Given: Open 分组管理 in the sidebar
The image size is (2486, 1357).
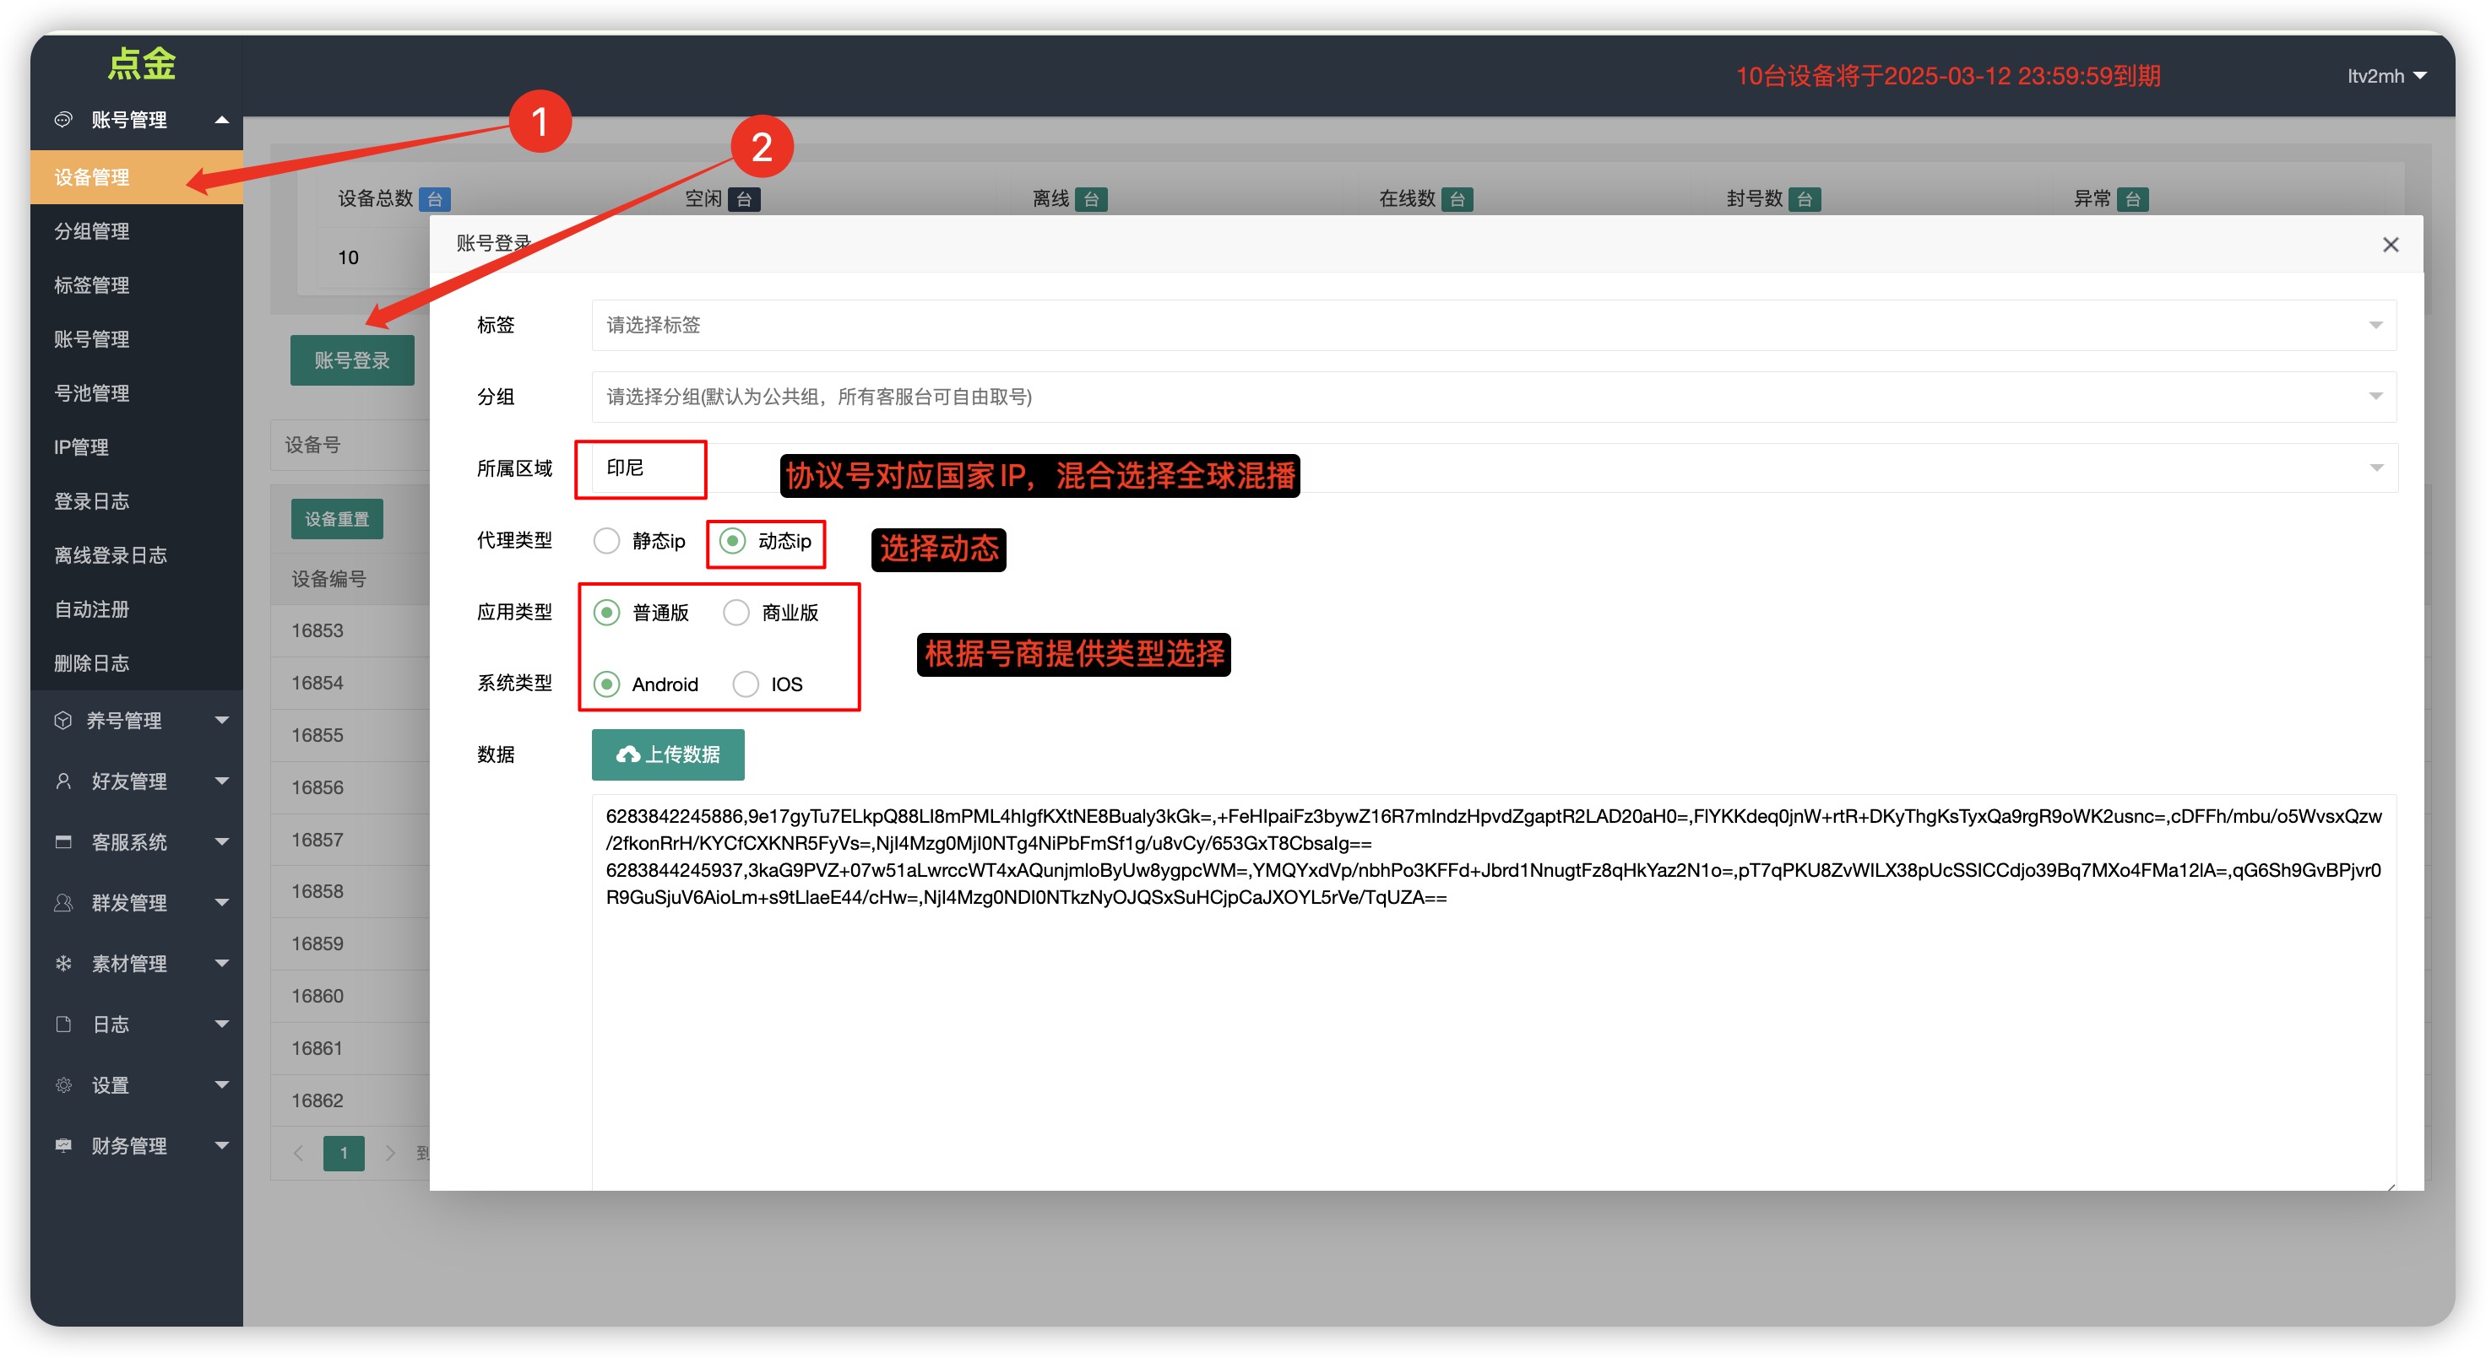Looking at the screenshot, I should pos(92,231).
